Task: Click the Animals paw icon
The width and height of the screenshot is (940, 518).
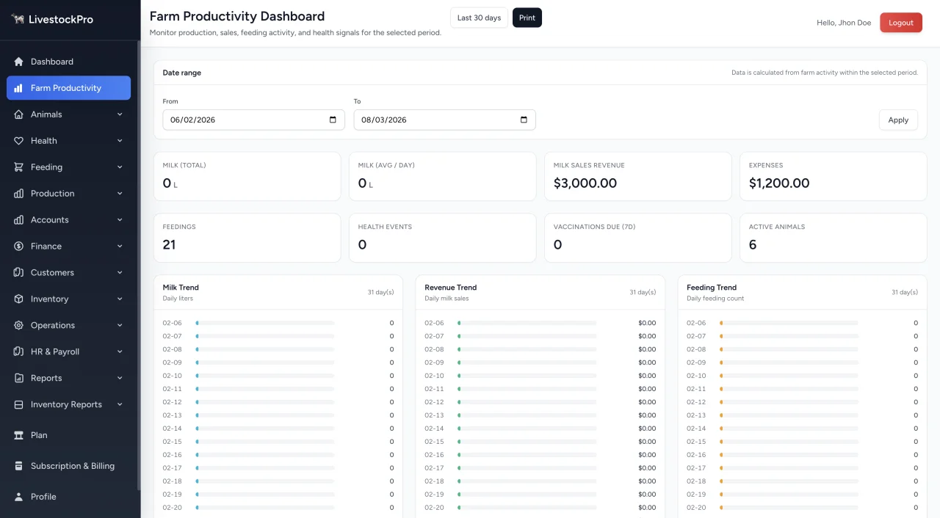Action: [18, 114]
